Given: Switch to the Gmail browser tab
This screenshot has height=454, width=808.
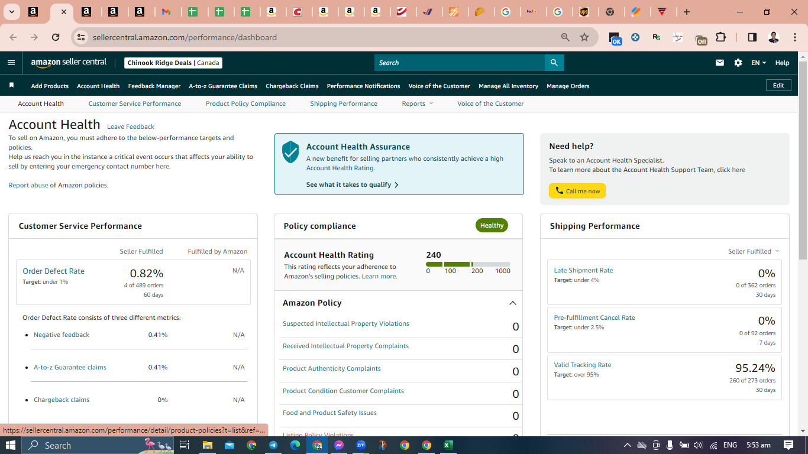Looking at the screenshot, I should tap(166, 12).
